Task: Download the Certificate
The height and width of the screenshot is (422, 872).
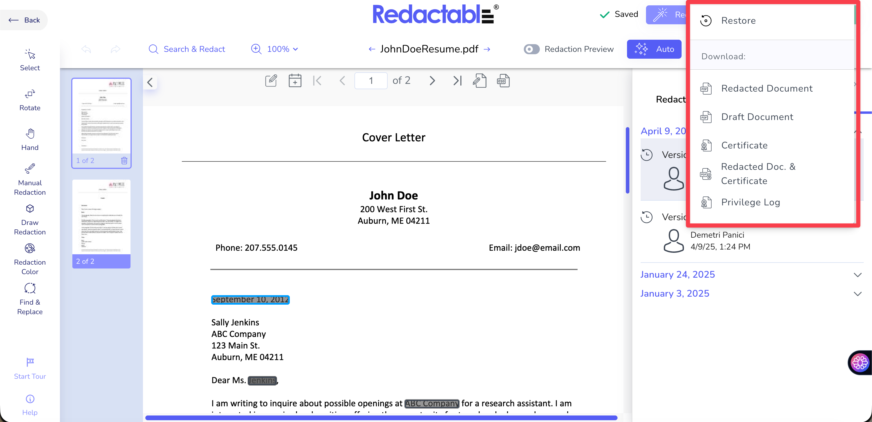Action: click(x=772, y=146)
